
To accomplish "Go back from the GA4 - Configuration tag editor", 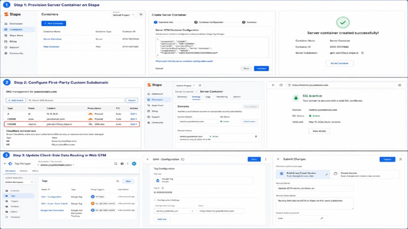I will [x=148, y=159].
